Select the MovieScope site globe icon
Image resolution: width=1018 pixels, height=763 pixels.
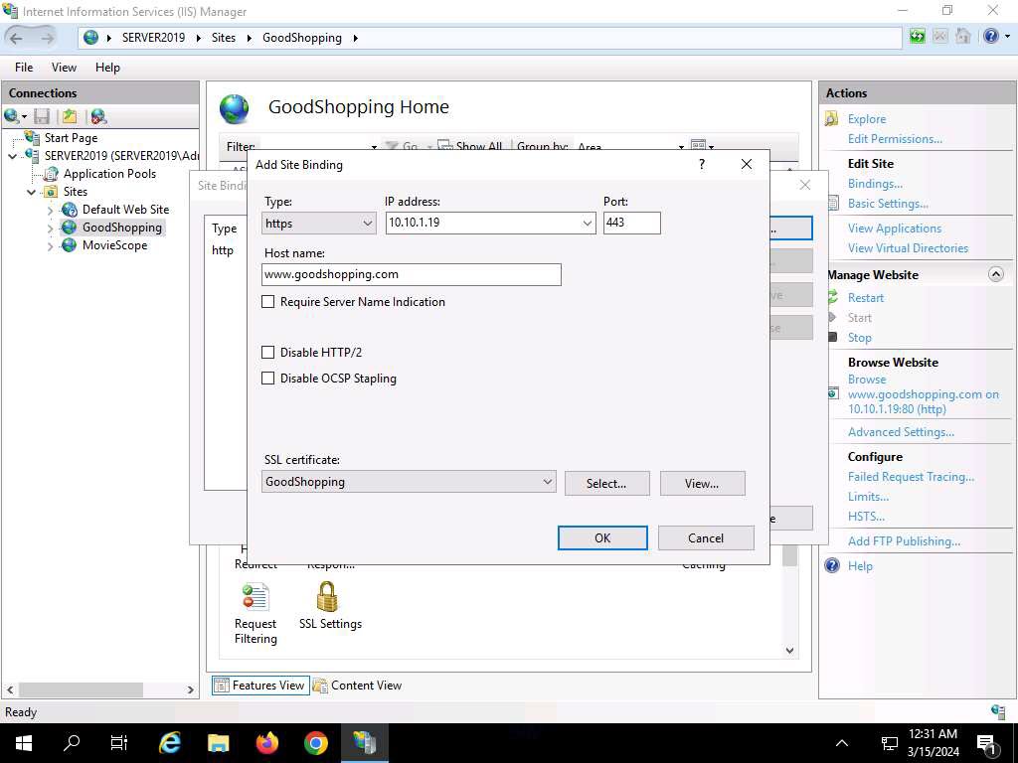coord(69,245)
